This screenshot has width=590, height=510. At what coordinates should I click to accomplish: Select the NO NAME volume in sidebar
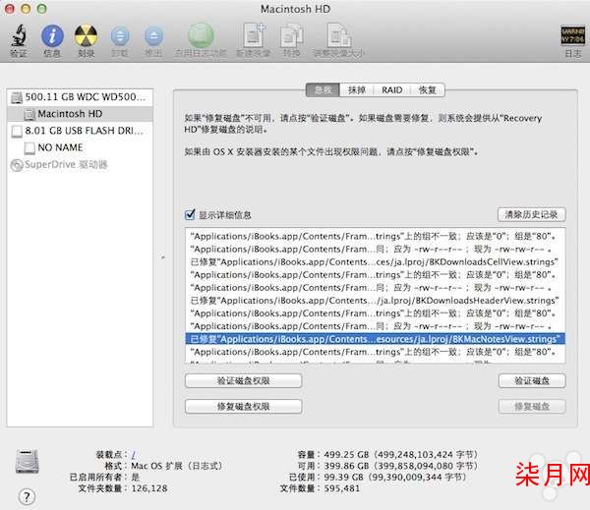click(80, 147)
